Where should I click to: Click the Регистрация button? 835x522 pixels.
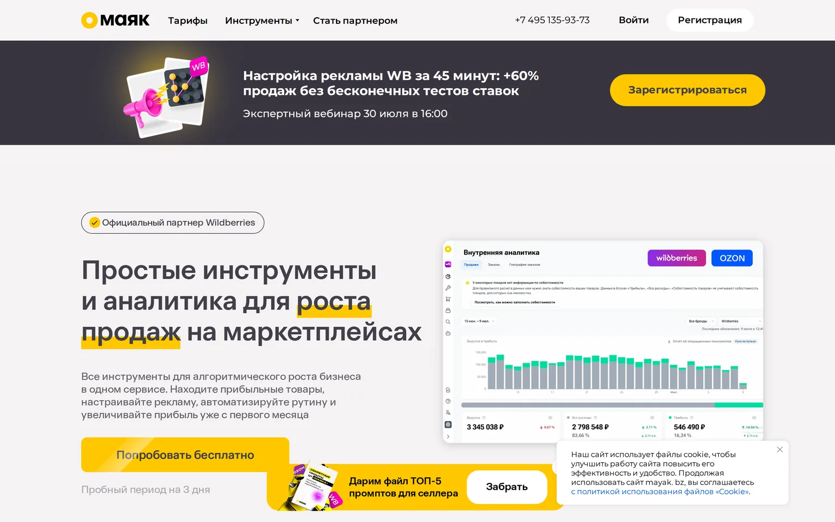pos(709,20)
